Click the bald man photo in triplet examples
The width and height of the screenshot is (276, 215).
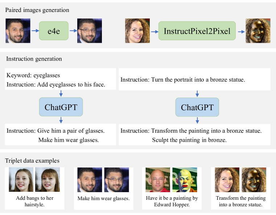coord(158,179)
